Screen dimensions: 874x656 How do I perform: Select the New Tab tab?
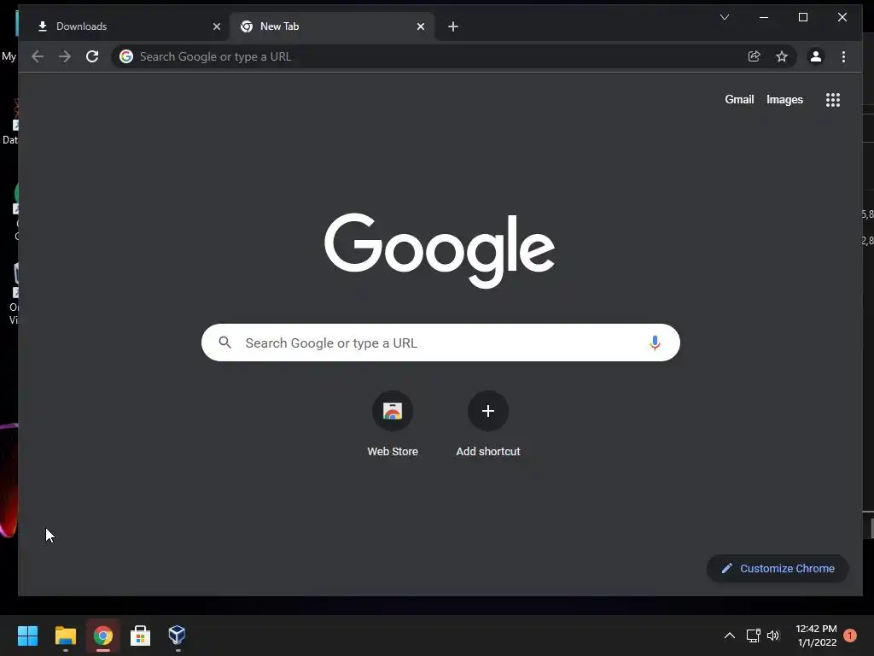tap(332, 26)
